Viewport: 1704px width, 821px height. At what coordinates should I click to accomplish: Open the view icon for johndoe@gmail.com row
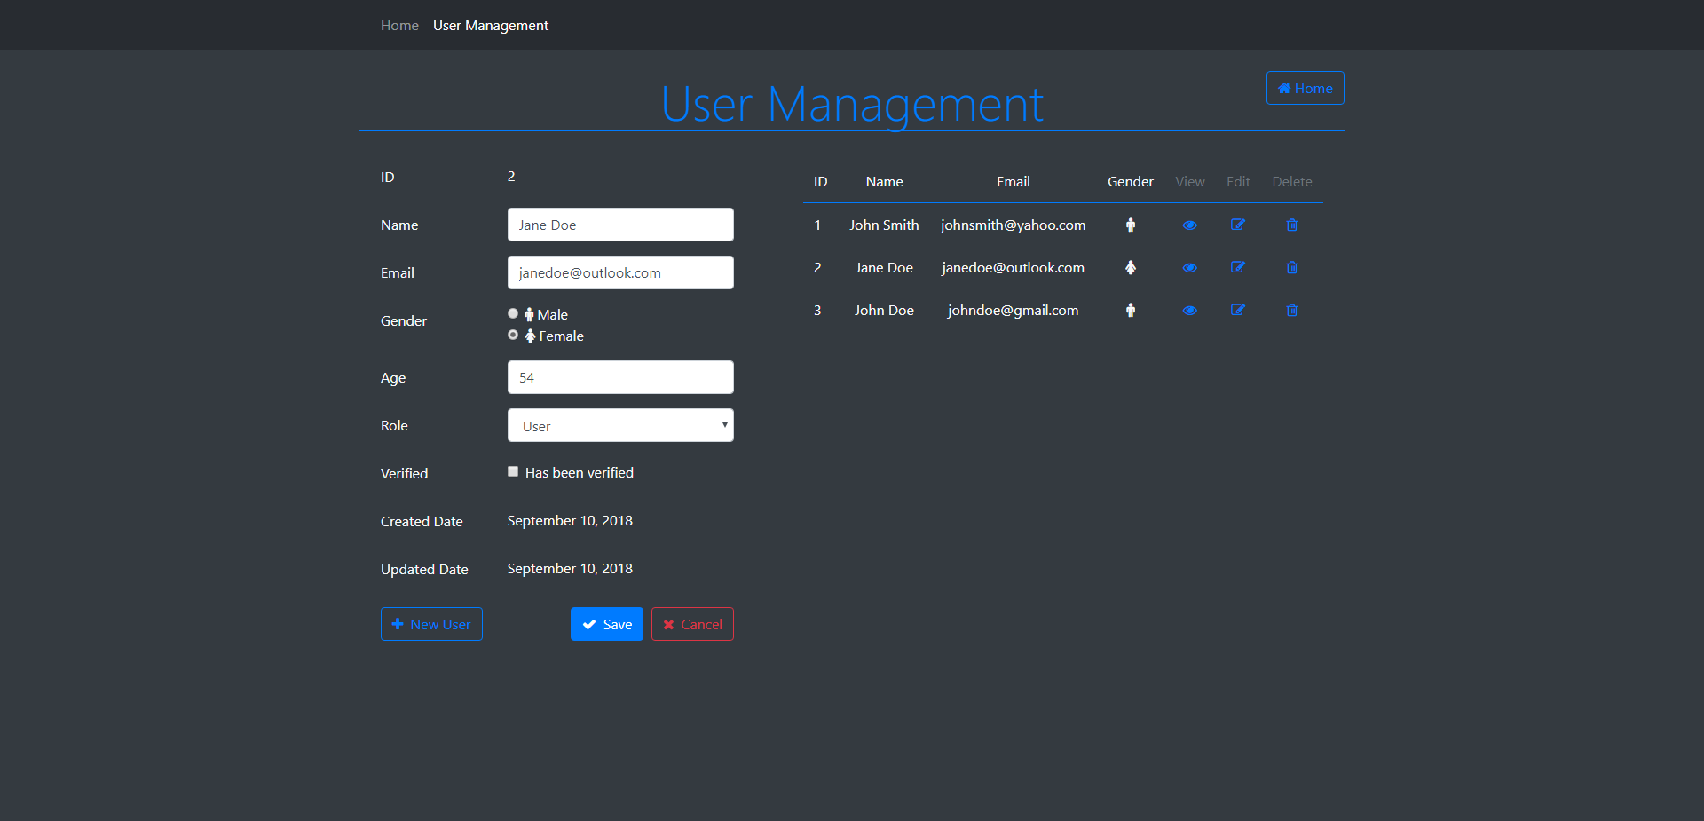(1189, 311)
